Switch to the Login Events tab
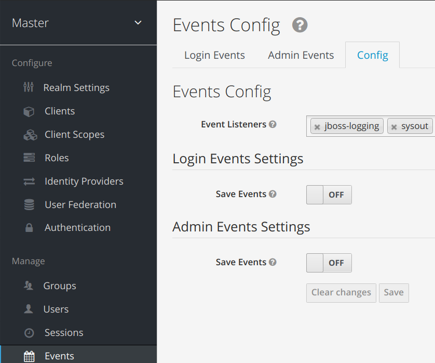 214,55
